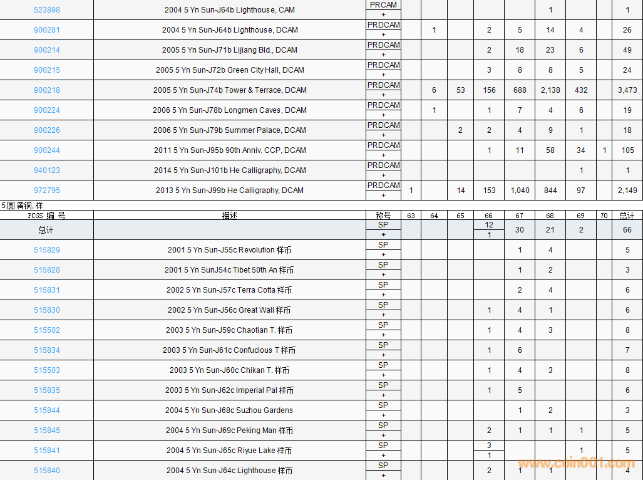Visit link 515830 for Great Wall
The image size is (643, 480).
[47, 310]
